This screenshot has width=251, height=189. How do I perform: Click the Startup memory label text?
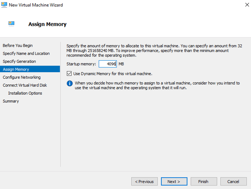click(81, 64)
